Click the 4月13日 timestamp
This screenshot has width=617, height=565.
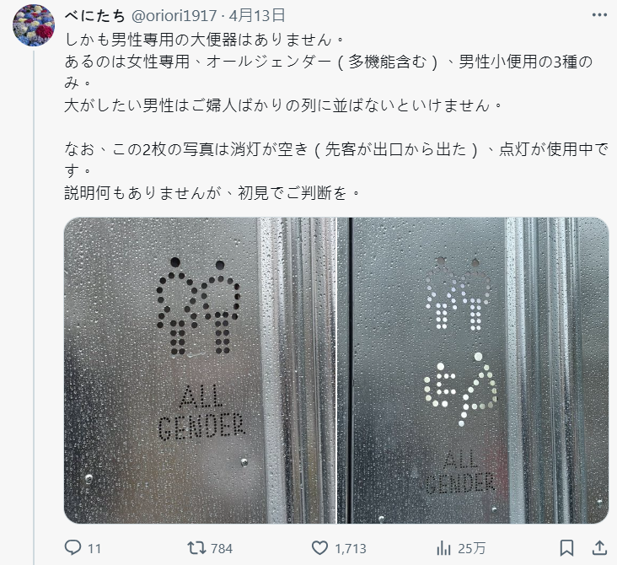[257, 16]
